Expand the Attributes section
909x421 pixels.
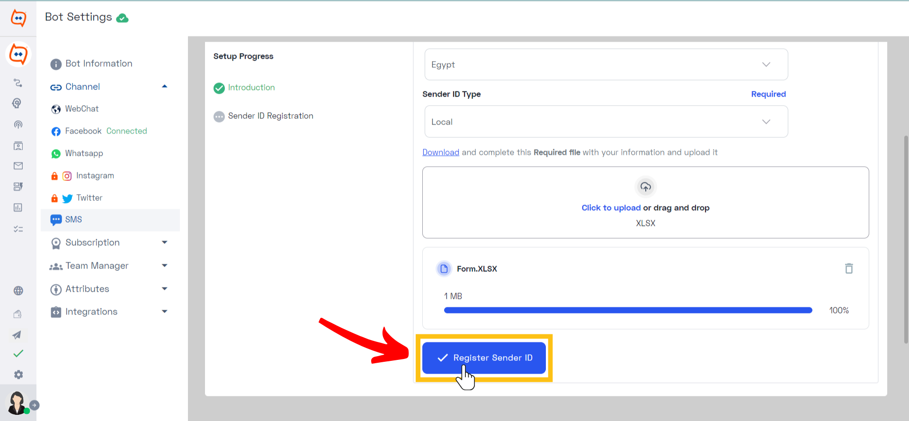point(164,288)
